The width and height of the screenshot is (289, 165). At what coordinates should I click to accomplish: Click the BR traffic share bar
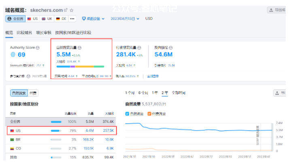click(x=56, y=140)
